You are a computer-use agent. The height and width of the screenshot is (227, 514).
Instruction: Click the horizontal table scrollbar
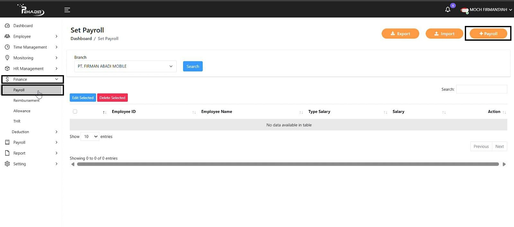(288, 164)
